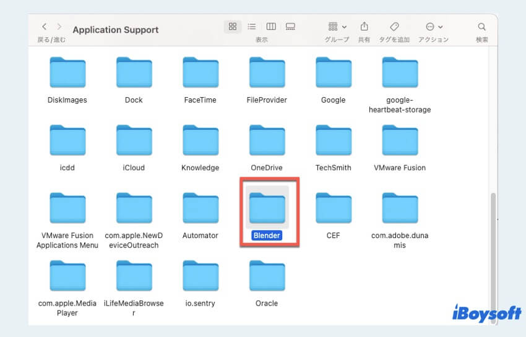Click the OneDrive folder

click(267, 140)
